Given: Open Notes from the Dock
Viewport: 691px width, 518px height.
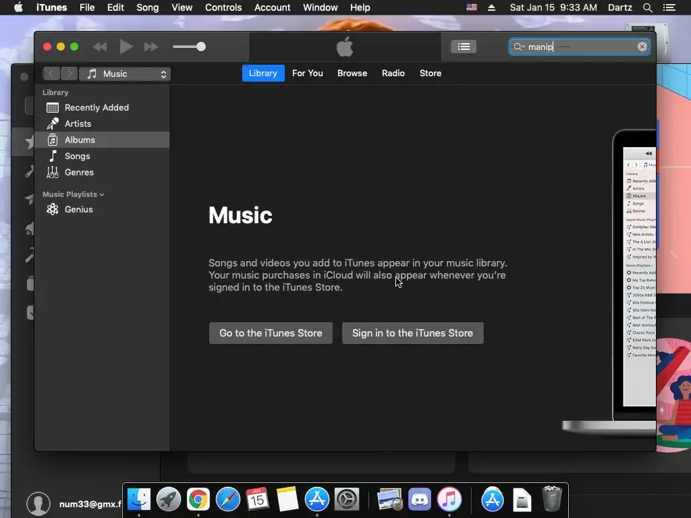Looking at the screenshot, I should pyautogui.click(x=287, y=500).
